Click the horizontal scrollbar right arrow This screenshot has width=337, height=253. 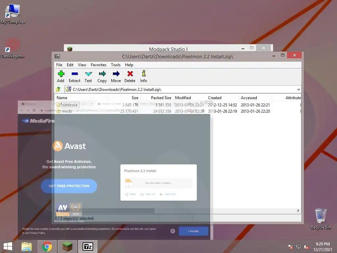(x=298, y=211)
